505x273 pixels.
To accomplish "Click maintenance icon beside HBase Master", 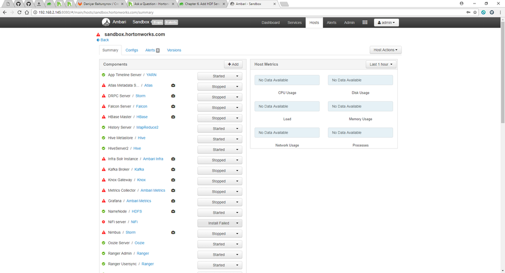I will [x=173, y=117].
